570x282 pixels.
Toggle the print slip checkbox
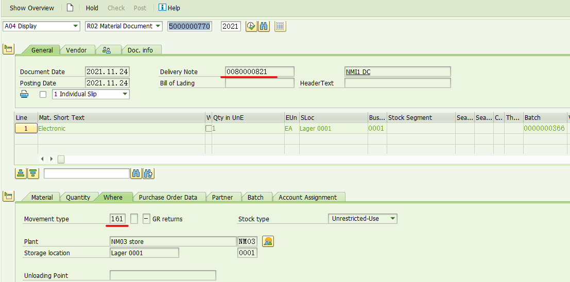point(43,94)
